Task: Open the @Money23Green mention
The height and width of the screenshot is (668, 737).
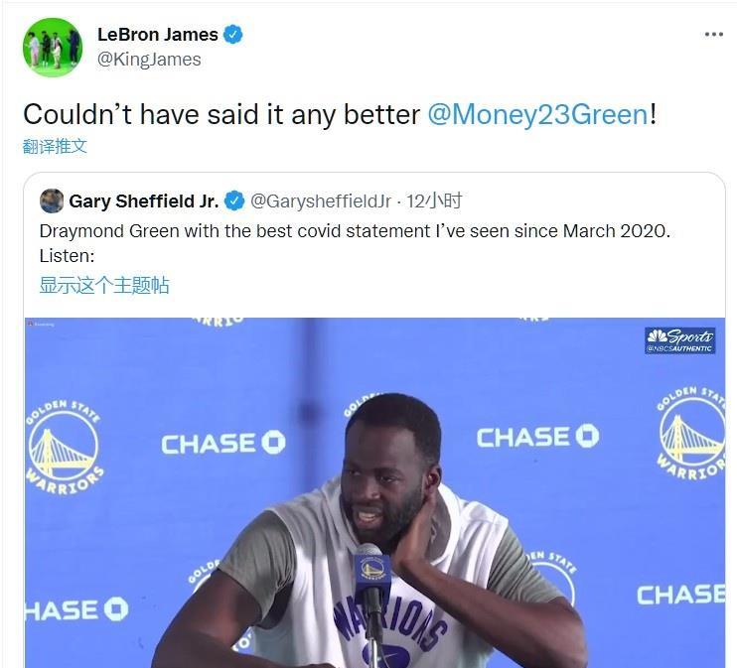Action: (538, 114)
